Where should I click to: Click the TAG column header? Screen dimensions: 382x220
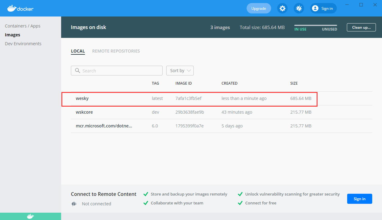click(x=156, y=83)
